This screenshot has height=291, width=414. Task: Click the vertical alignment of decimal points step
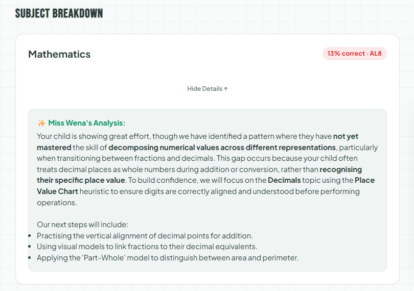145,236
